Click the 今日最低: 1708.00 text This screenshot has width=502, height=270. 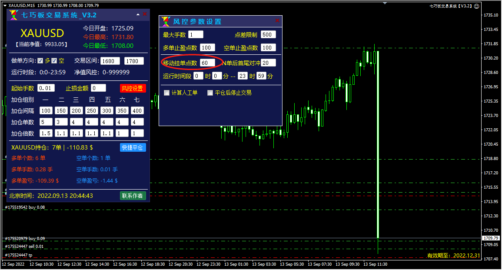108,46
